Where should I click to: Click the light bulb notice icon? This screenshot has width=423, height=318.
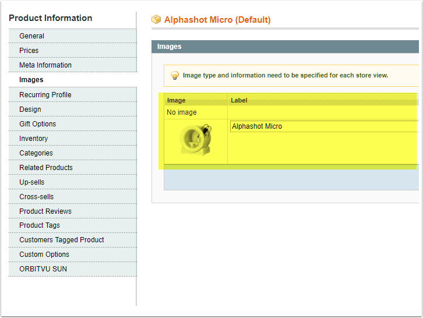pos(175,76)
